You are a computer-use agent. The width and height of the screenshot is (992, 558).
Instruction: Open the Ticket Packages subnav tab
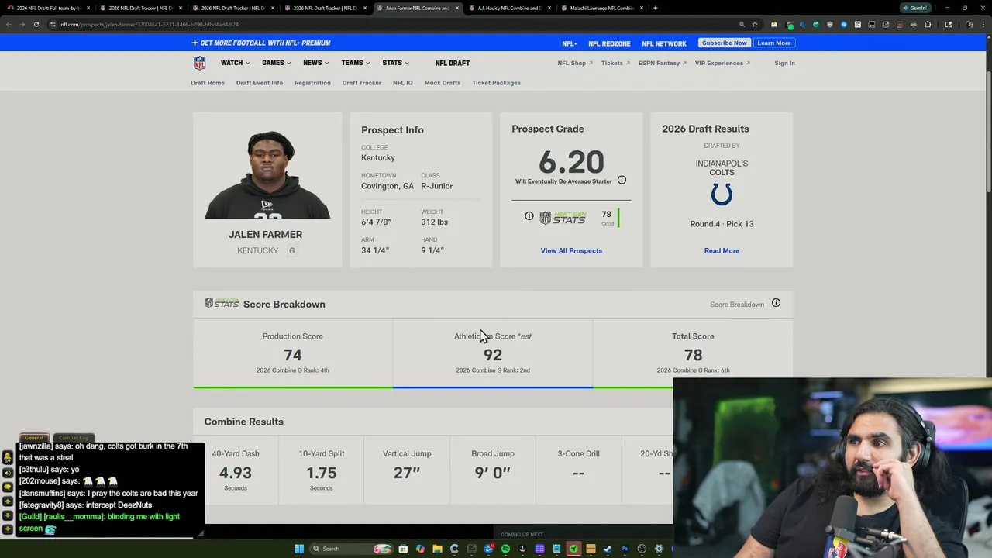496,83
